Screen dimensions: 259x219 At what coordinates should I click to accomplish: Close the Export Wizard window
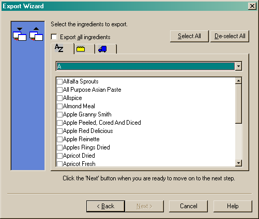252,6
